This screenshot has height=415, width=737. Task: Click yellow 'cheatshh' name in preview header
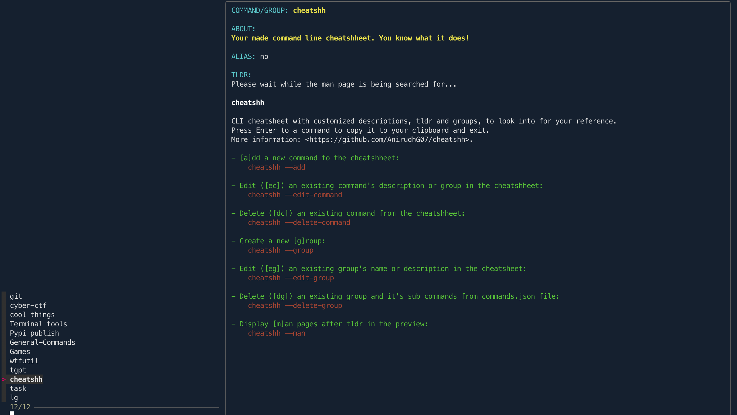pyautogui.click(x=309, y=11)
